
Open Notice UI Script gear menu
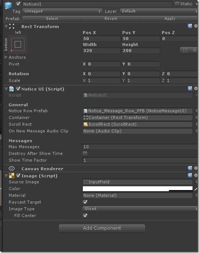(196, 88)
